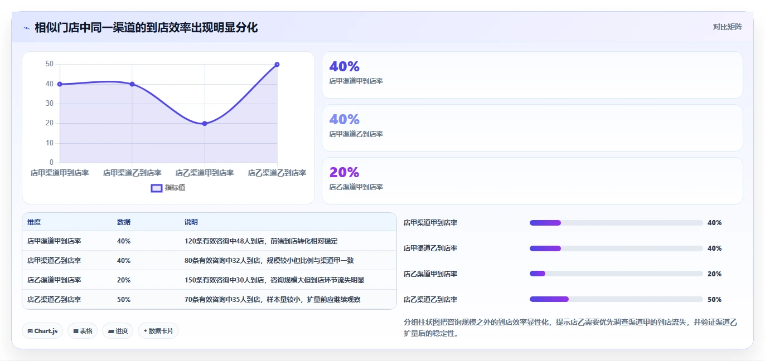Image resolution: width=765 pixels, height=361 pixels.
Task: Click the title 相似门店中同一渠道的到店效率出现明显分化
Action: pyautogui.click(x=146, y=28)
